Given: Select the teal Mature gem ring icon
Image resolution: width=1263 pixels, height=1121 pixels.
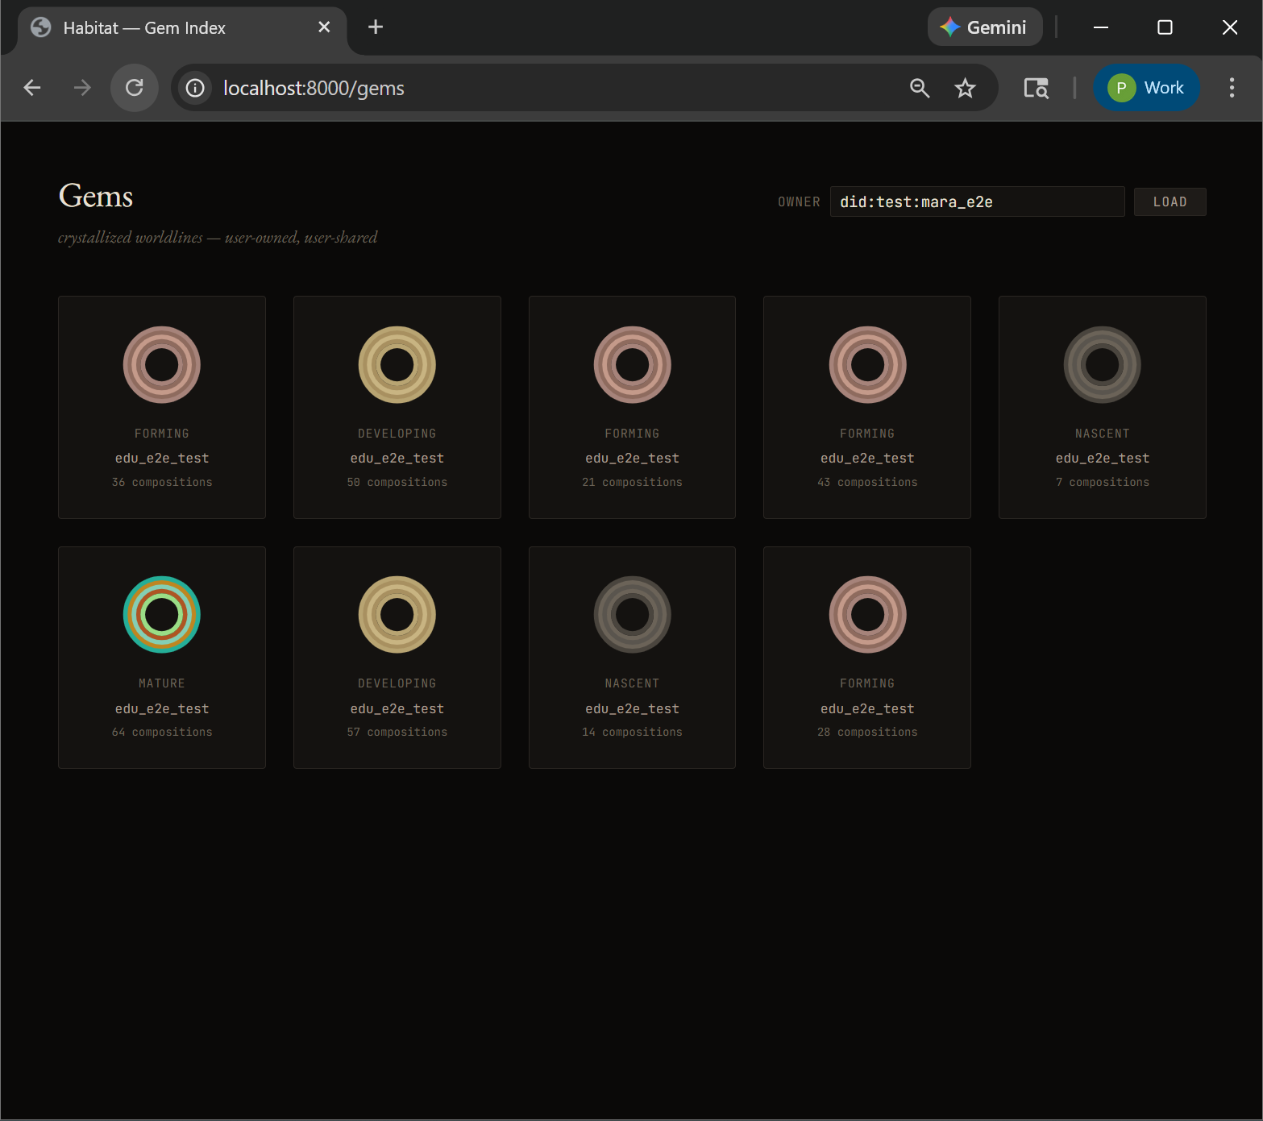Looking at the screenshot, I should (162, 615).
